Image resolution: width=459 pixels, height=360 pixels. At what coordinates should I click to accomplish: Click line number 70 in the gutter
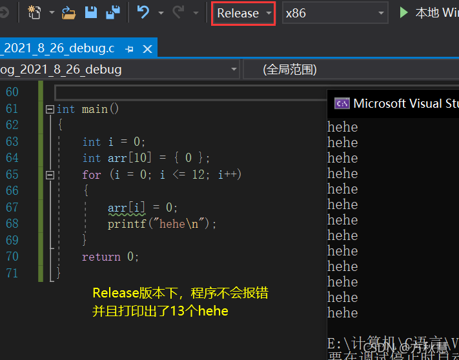click(12, 256)
